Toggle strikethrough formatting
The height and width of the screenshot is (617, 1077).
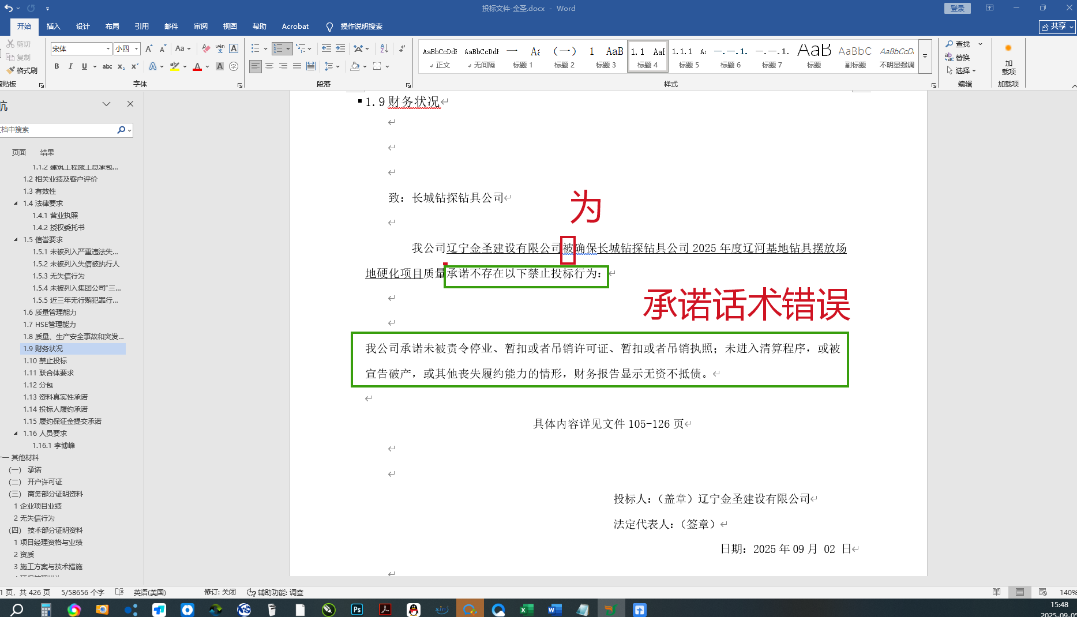click(107, 66)
